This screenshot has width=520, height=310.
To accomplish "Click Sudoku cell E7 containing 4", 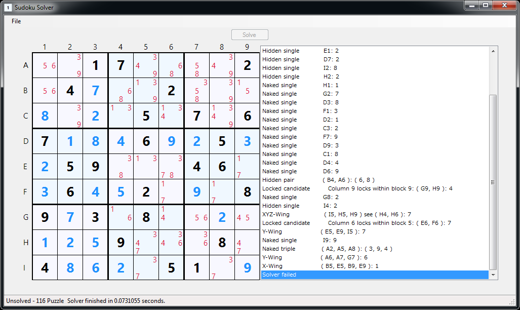I will [196, 167].
